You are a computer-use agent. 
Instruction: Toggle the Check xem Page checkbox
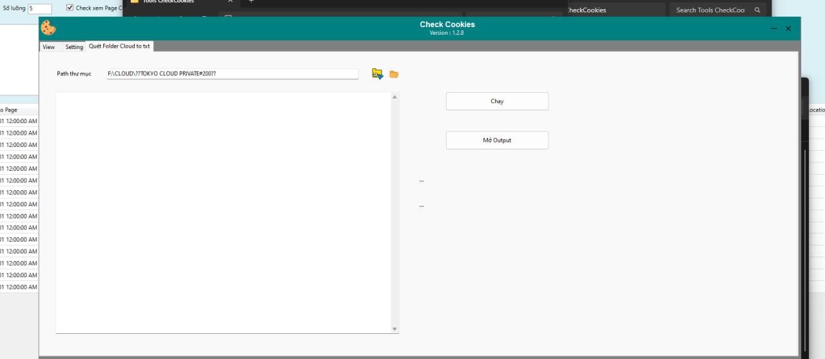70,8
